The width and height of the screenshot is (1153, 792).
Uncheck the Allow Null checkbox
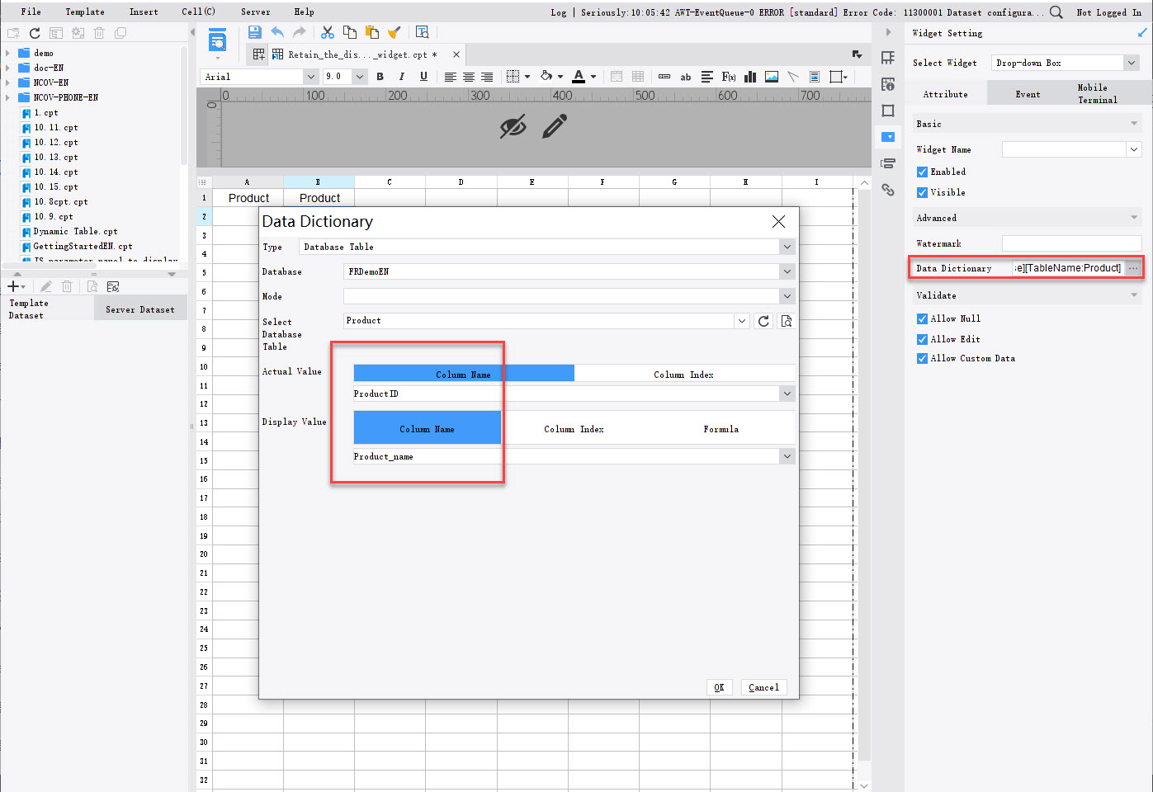pyautogui.click(x=922, y=318)
